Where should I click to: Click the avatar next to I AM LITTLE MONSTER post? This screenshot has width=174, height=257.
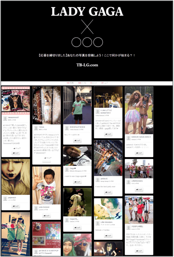coord(98,111)
